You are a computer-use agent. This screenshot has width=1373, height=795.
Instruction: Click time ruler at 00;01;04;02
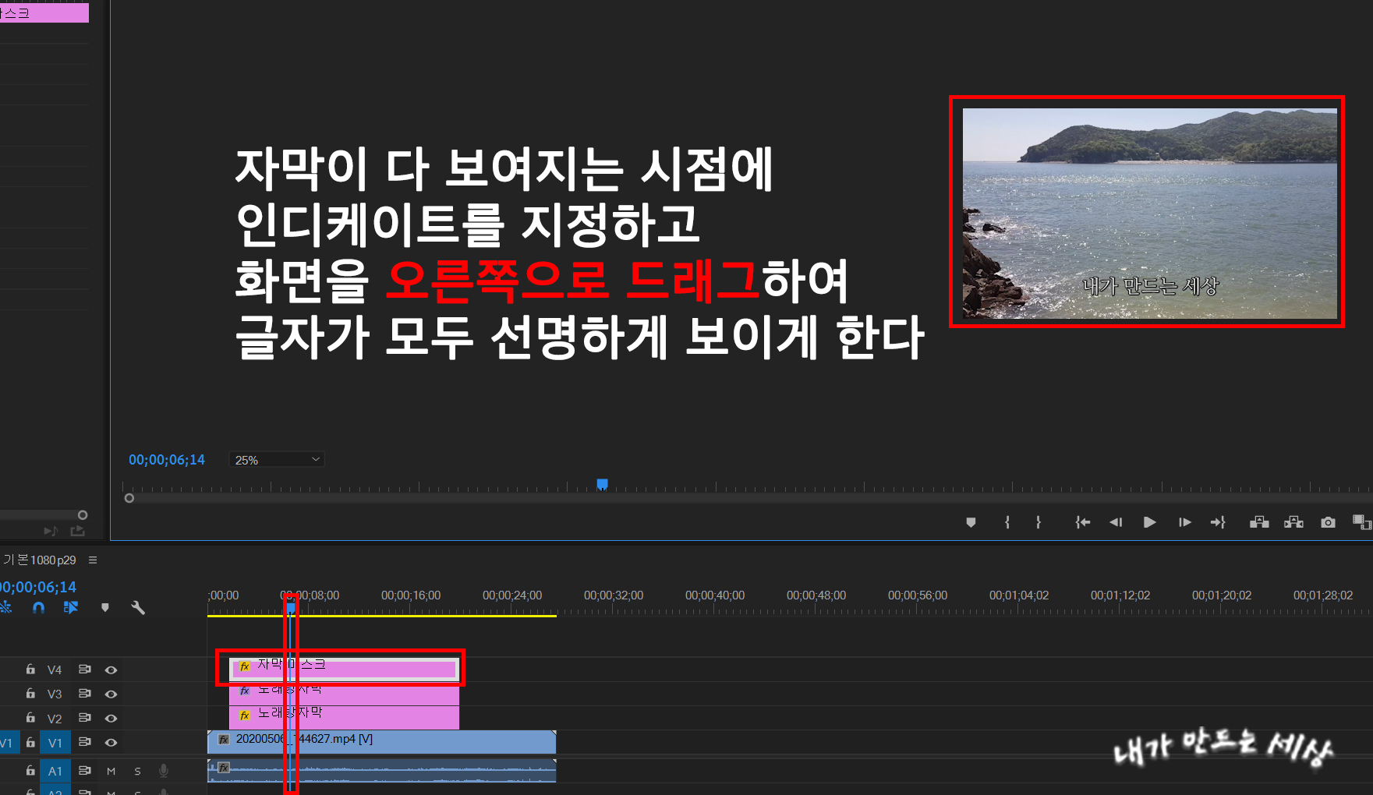tap(1019, 595)
